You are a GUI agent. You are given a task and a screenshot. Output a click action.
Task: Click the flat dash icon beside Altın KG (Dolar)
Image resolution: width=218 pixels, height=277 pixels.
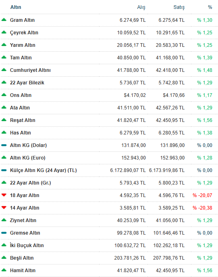[4, 145]
